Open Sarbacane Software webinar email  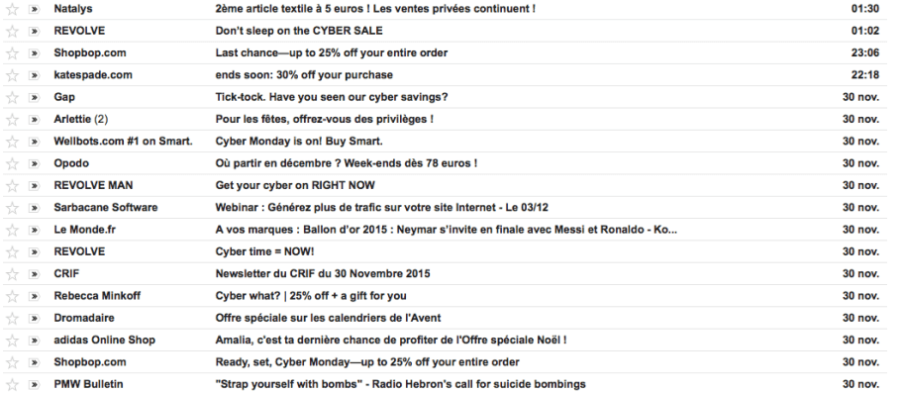[446, 207]
